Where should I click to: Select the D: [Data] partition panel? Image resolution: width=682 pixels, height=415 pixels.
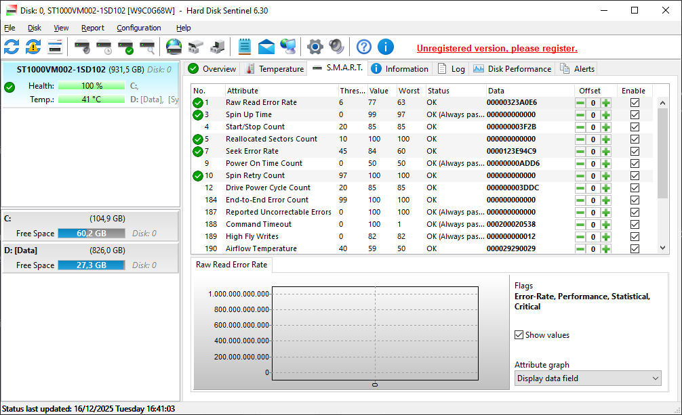90,258
